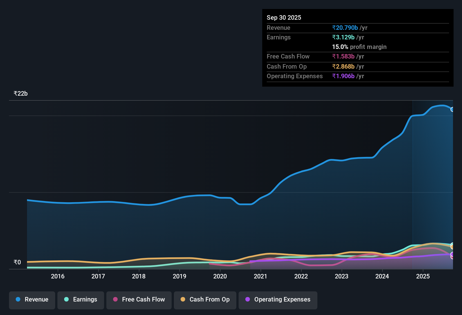Click the blue Revenue legend dot
Screen dimensions: 462x315
17,300
